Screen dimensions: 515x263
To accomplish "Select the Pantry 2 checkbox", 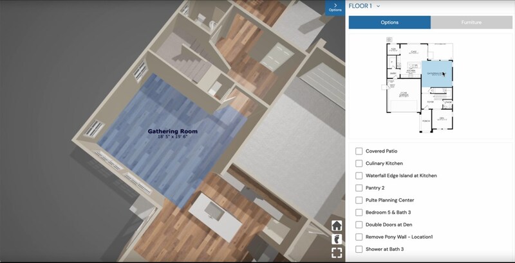I will [359, 188].
